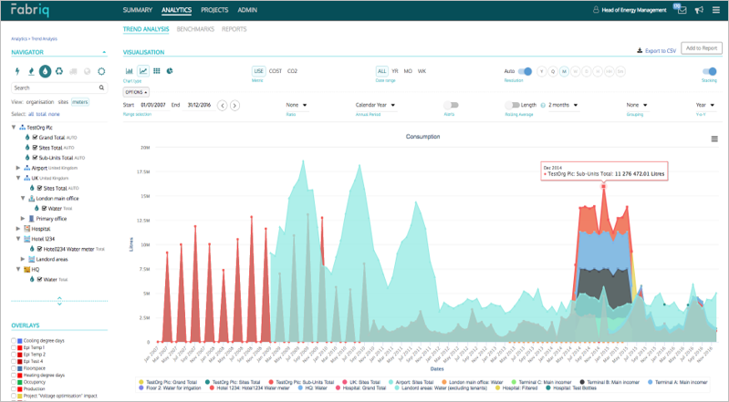Open the Ratio dropdown set to None
The height and width of the screenshot is (402, 729).
296,105
